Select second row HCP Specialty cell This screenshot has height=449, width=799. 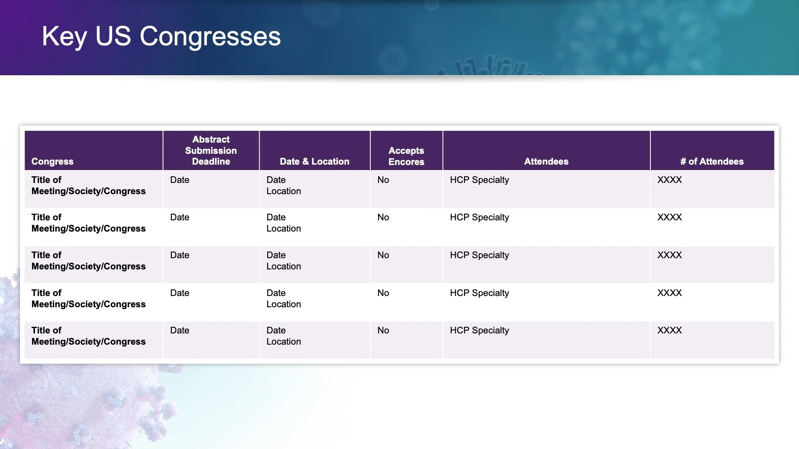click(479, 217)
